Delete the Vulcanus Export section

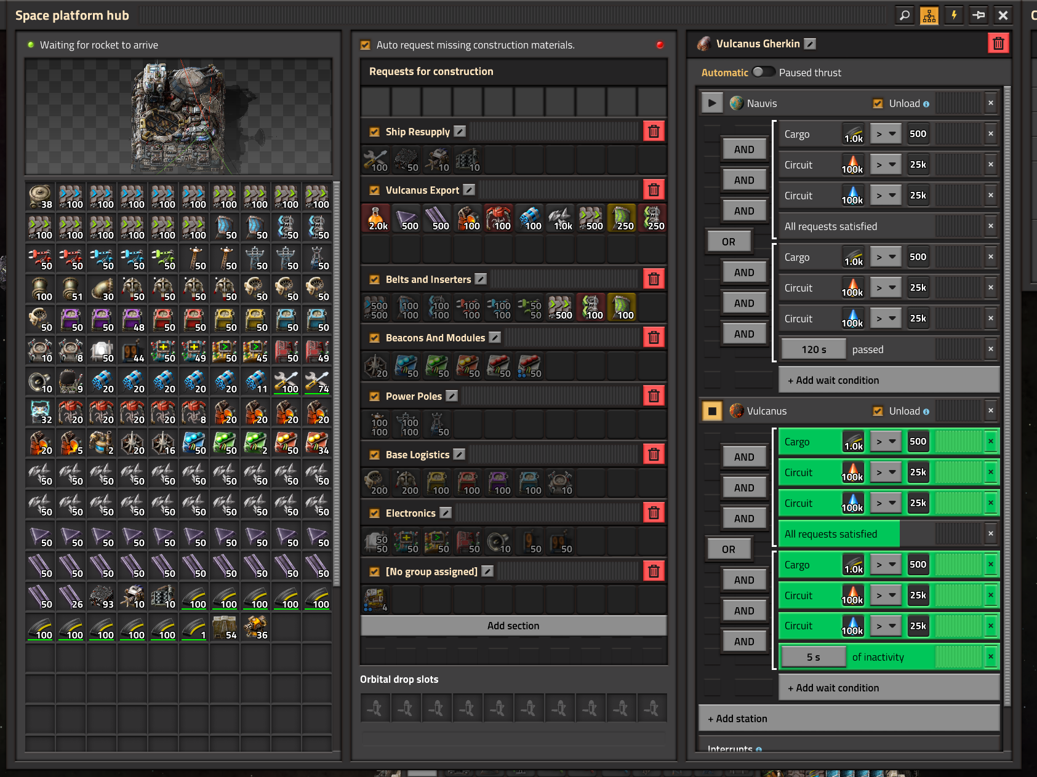coord(654,190)
